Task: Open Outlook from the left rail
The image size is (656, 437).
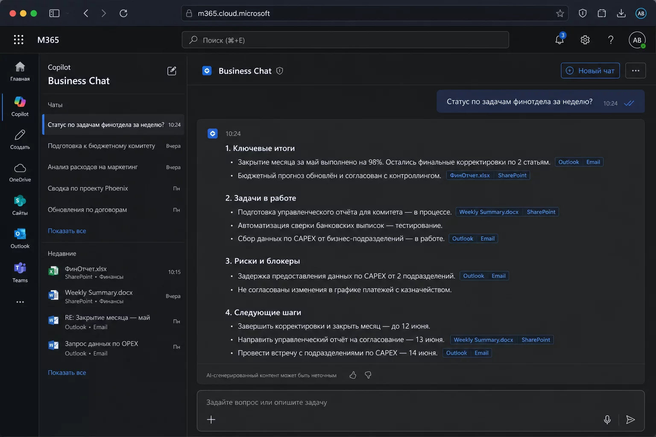Action: [20, 239]
